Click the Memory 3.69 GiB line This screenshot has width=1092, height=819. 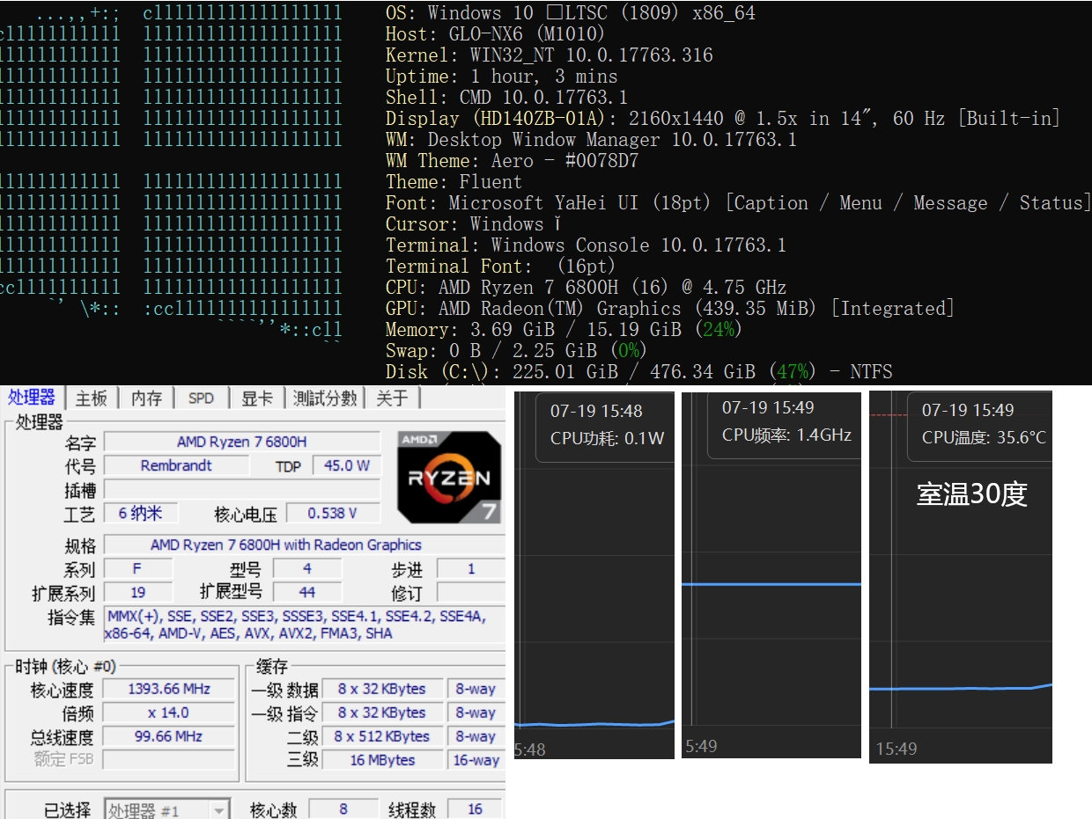coord(564,330)
